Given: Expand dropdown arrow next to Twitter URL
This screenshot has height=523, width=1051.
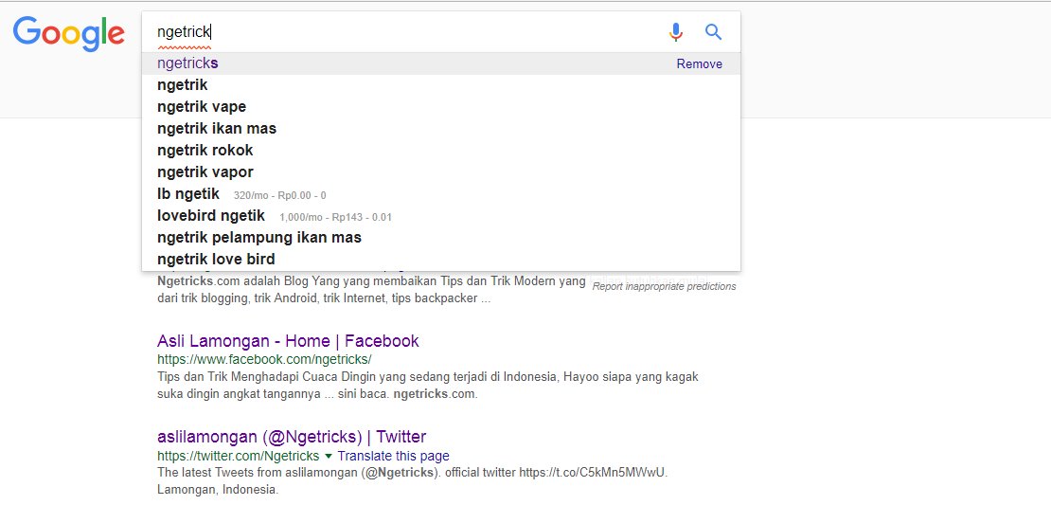Looking at the screenshot, I should coord(329,456).
